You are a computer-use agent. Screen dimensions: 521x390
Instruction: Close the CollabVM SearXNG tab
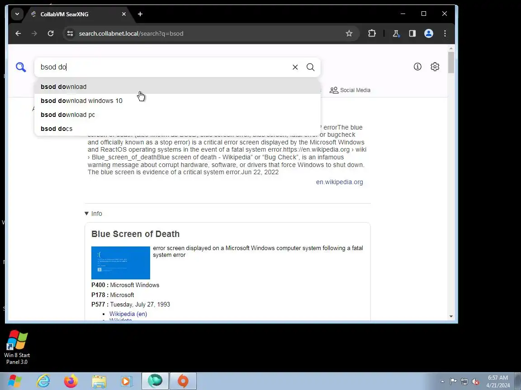click(x=123, y=14)
